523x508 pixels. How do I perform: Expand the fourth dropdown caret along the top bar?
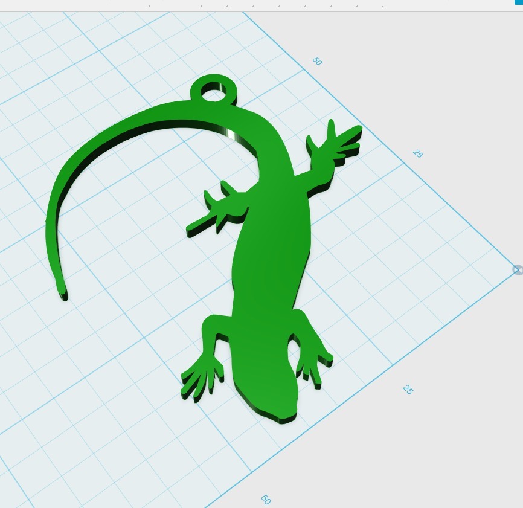pos(253,6)
